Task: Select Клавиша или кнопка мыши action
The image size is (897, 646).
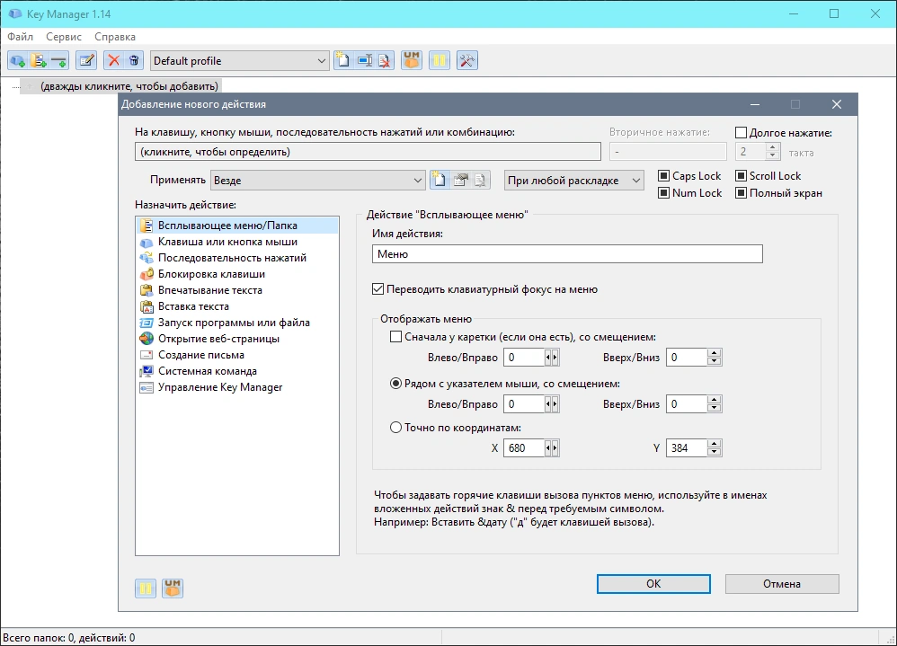Action: pos(237,242)
